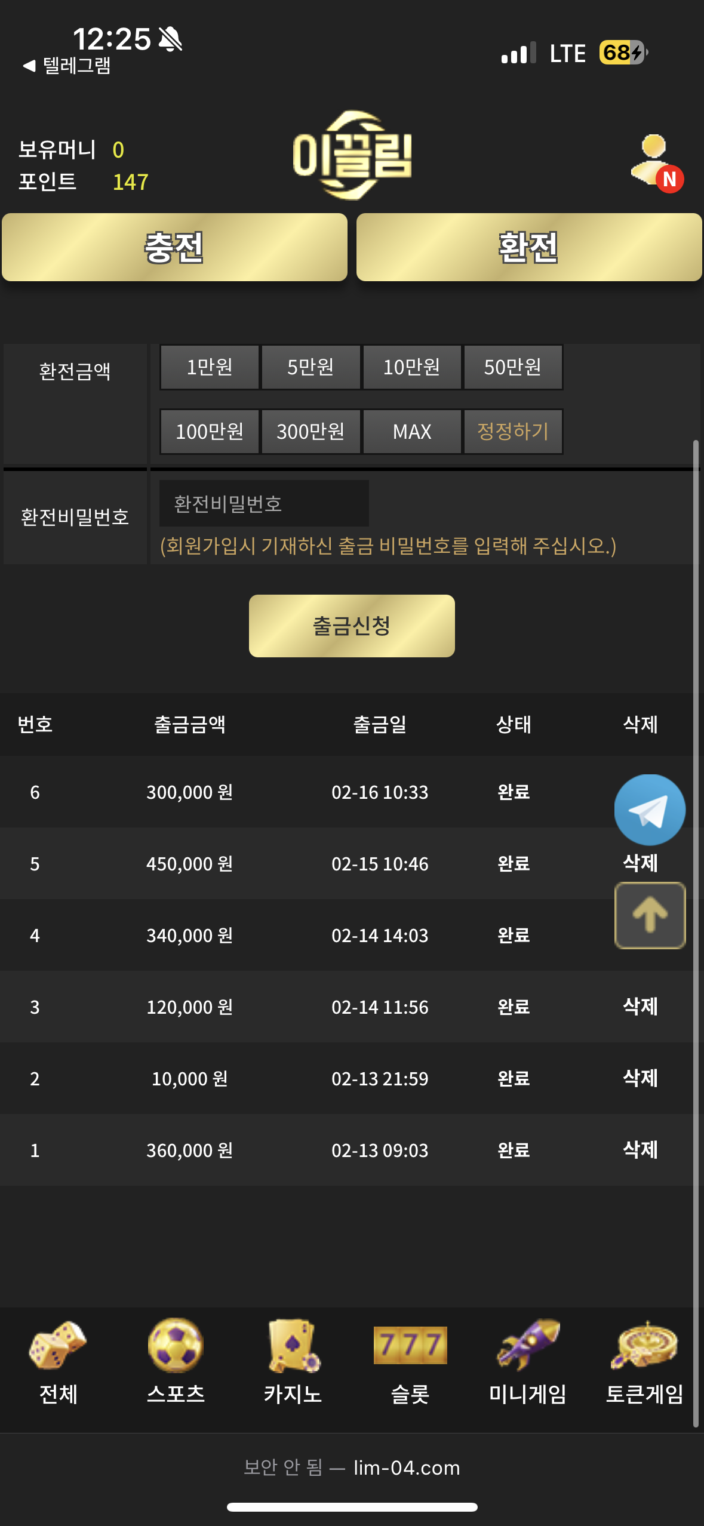This screenshot has height=1526, width=704.
Task: Focus the 환전비밀번호 password field
Action: (264, 504)
